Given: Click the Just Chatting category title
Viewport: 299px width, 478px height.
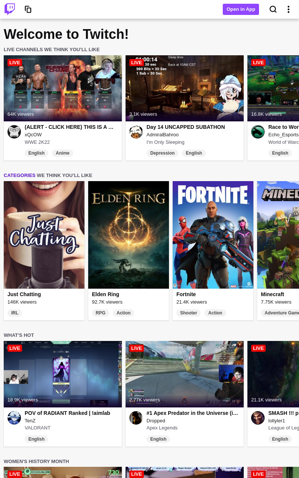Looking at the screenshot, I should (x=24, y=294).
